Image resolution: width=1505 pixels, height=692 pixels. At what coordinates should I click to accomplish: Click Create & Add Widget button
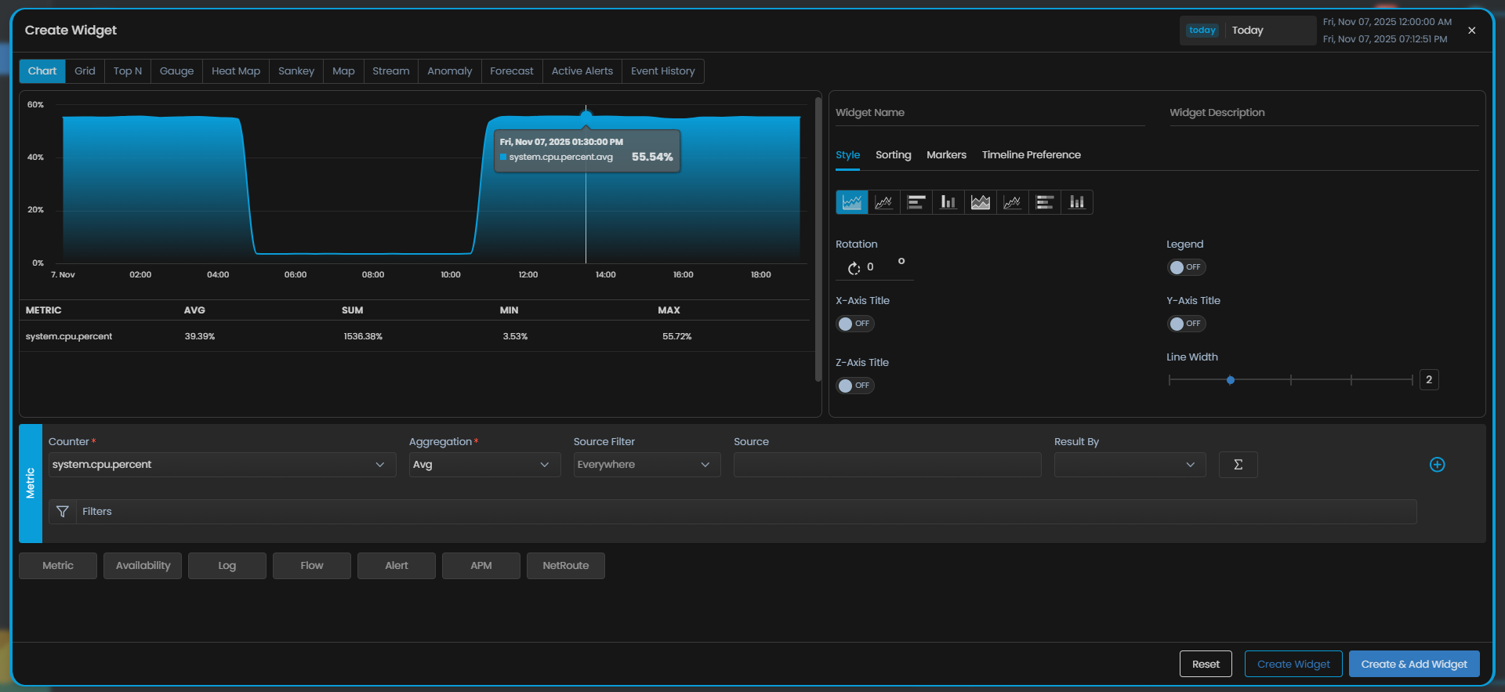point(1413,664)
